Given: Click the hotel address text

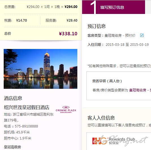Looking at the screenshot, I should [29, 117].
